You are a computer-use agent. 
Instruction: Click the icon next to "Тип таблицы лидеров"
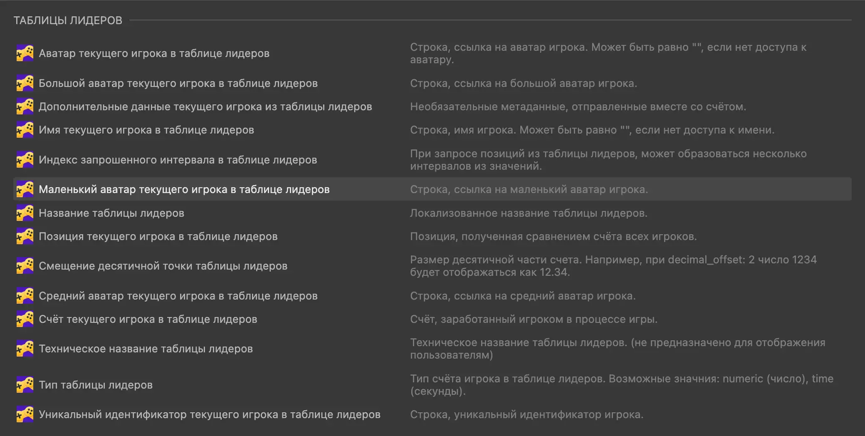pyautogui.click(x=25, y=385)
